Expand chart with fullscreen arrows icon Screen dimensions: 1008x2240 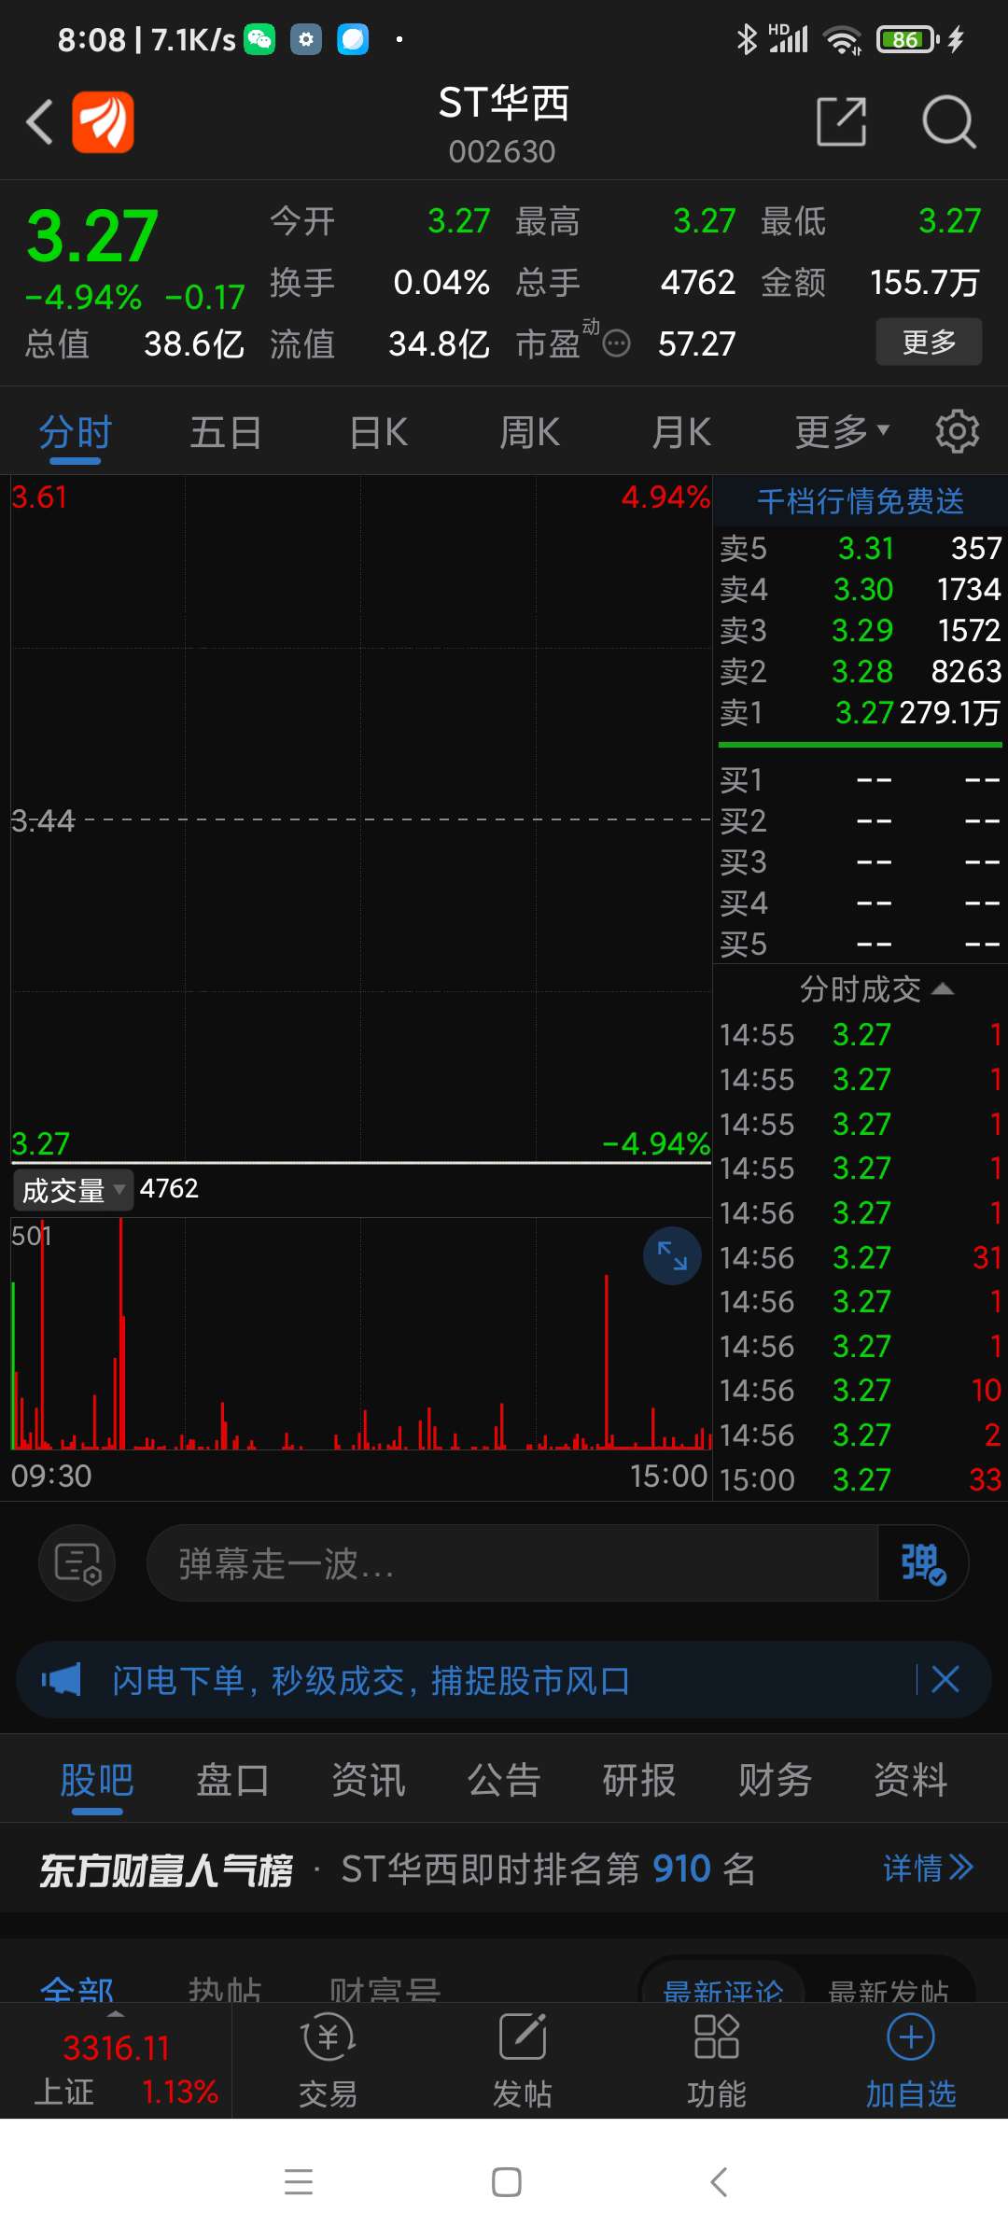tap(672, 1256)
